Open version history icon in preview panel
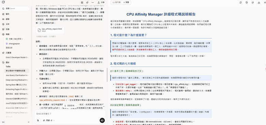The image size is (266, 125). pyautogui.click(x=247, y=2)
